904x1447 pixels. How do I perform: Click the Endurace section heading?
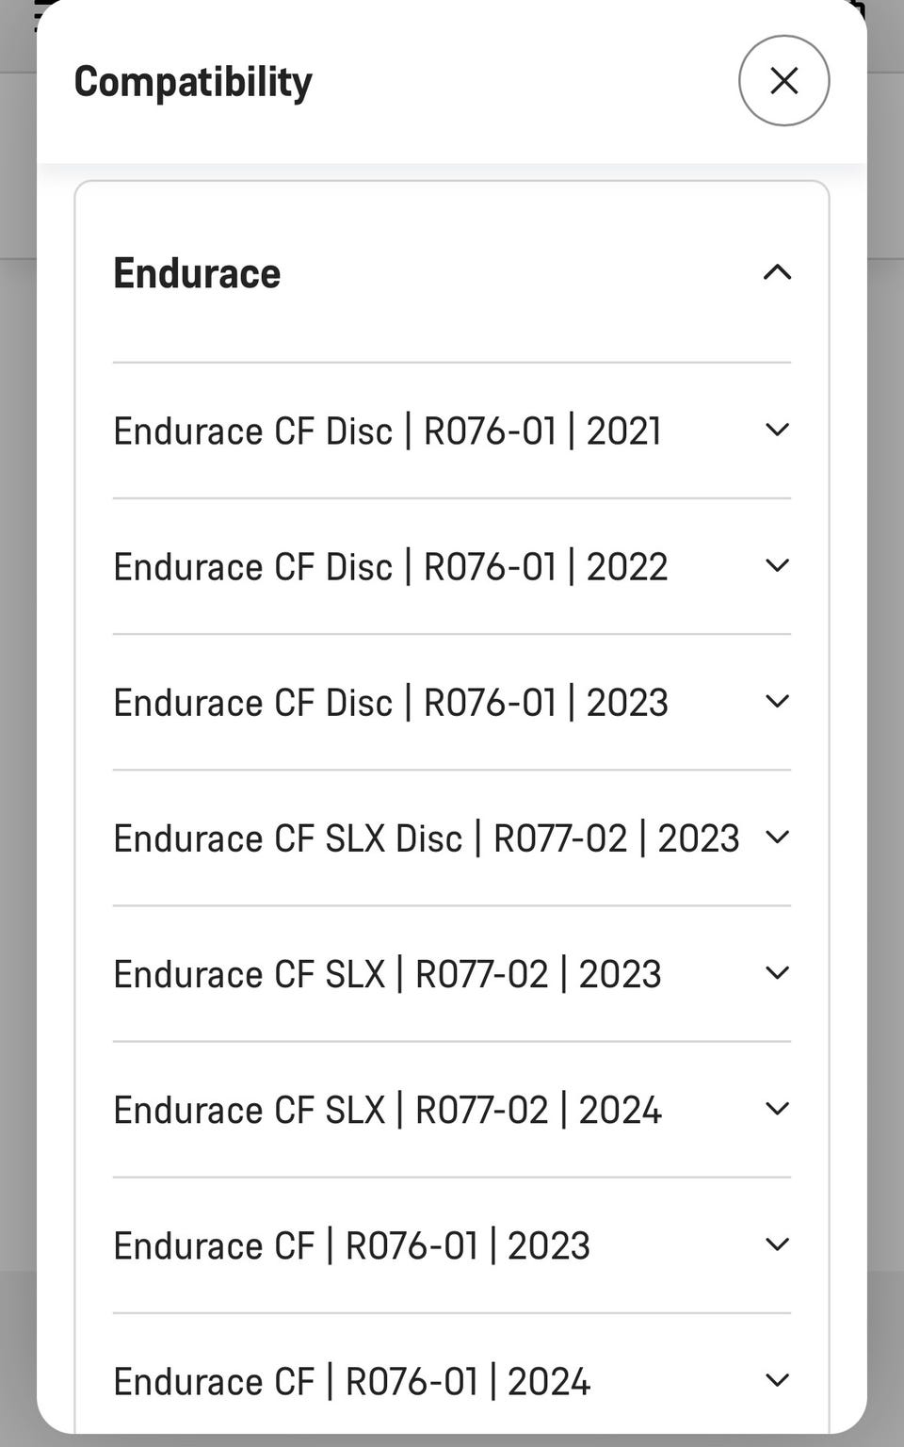tap(197, 273)
